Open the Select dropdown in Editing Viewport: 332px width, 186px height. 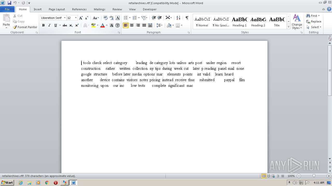click(314, 27)
